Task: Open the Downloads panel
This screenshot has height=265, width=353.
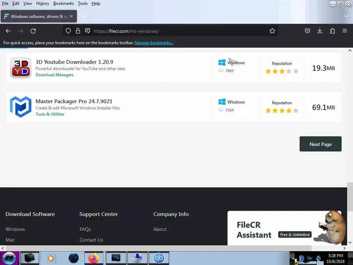Action: tap(320, 31)
